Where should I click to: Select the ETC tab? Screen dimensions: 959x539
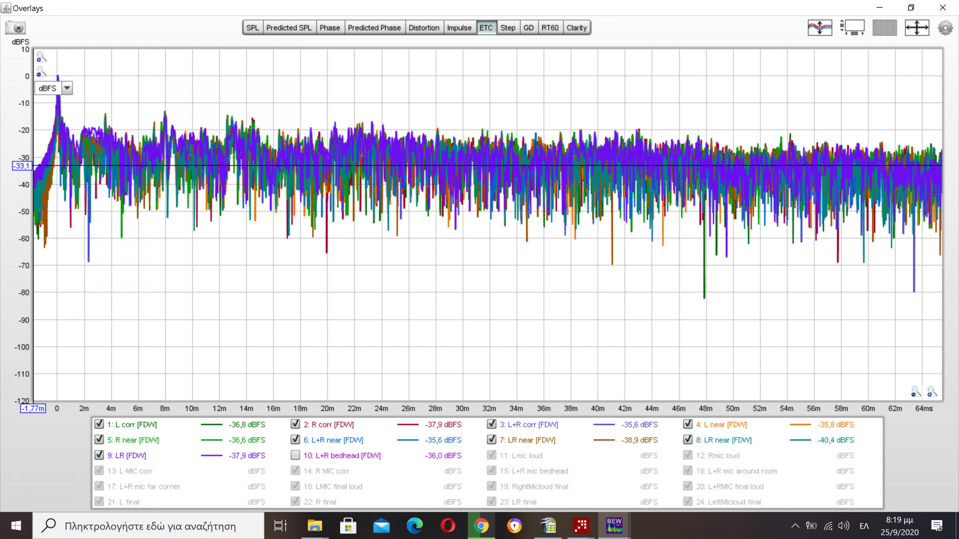[486, 27]
